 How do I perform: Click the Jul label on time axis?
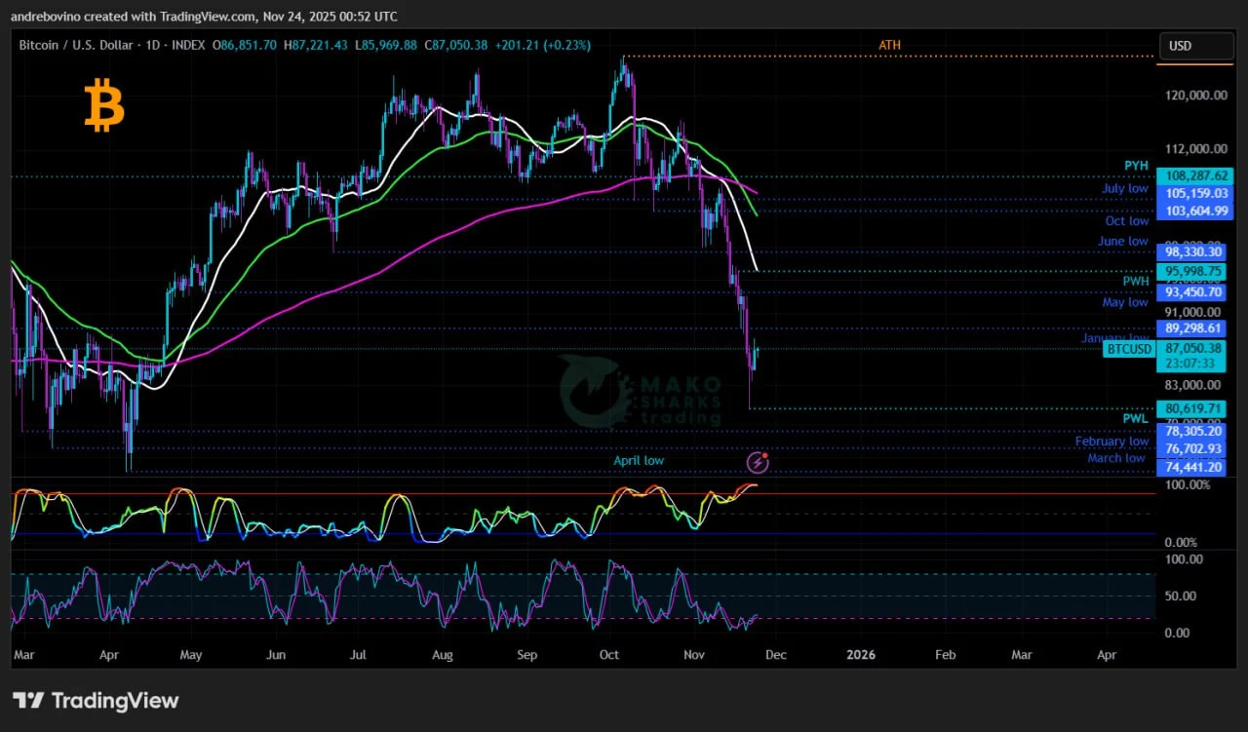pyautogui.click(x=359, y=655)
